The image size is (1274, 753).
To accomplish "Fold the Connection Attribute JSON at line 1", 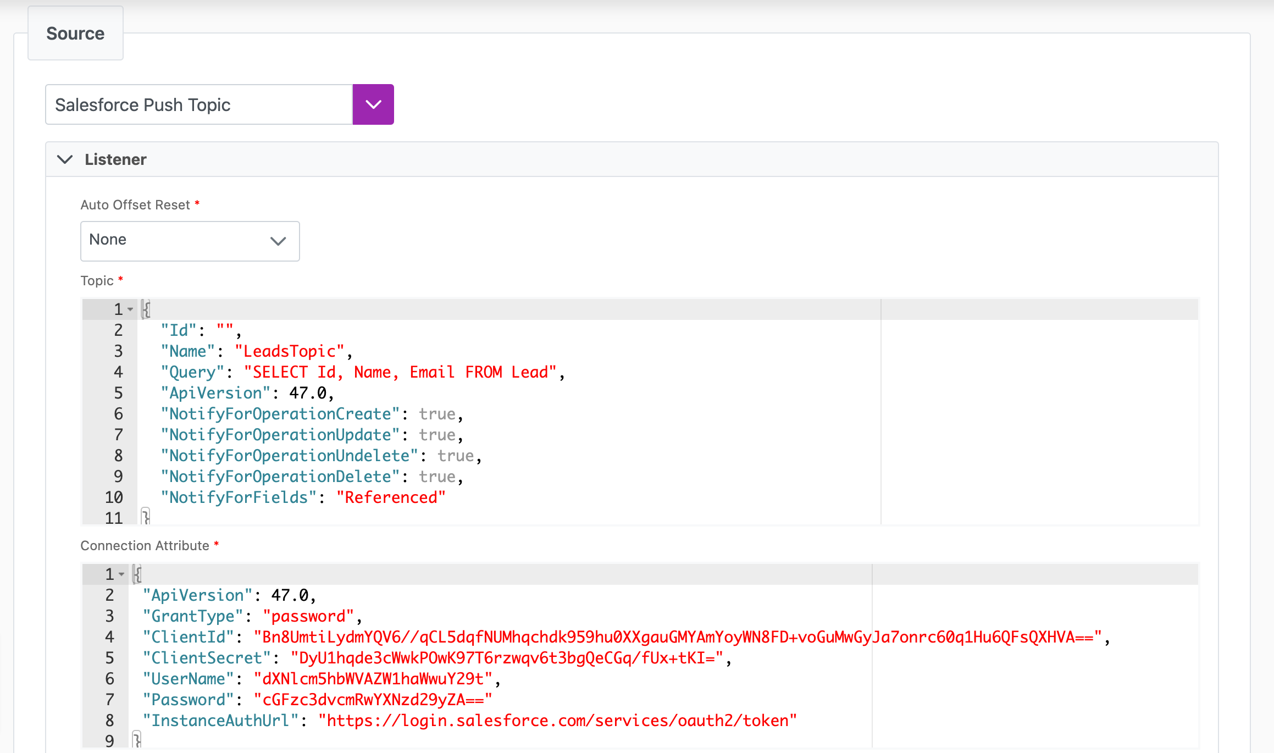I will (121, 574).
